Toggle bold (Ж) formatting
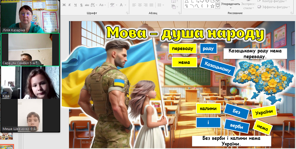This screenshot has width=296, height=149. click(64, 5)
